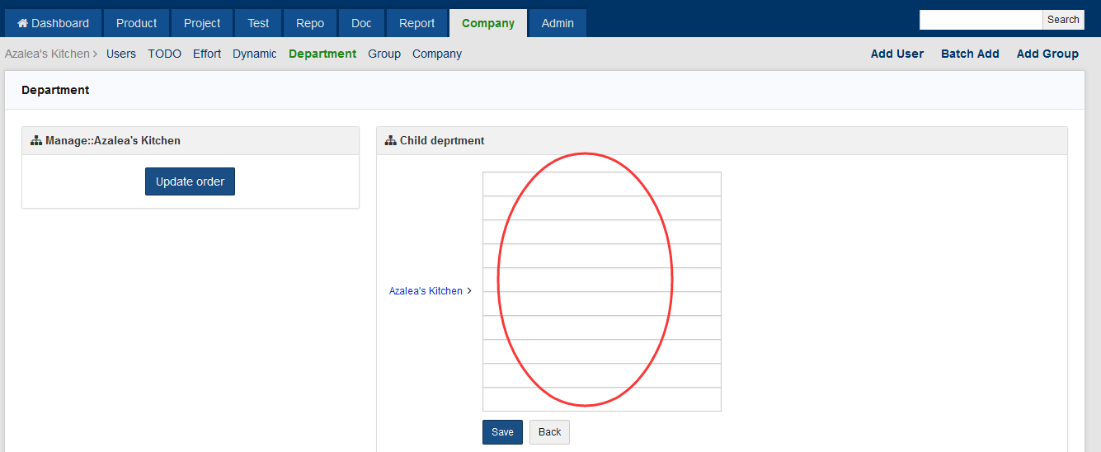The width and height of the screenshot is (1101, 452).
Task: Click the Batch Add link
Action: 970,54
